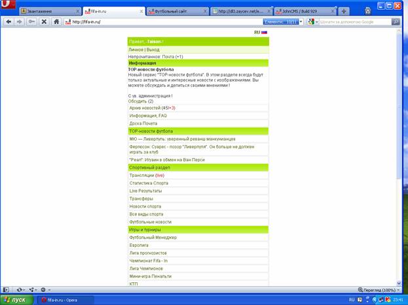Image resolution: width=408 pixels, height=305 pixels.
Task: Click the RU language indicator in taskbar
Action: click(352, 300)
